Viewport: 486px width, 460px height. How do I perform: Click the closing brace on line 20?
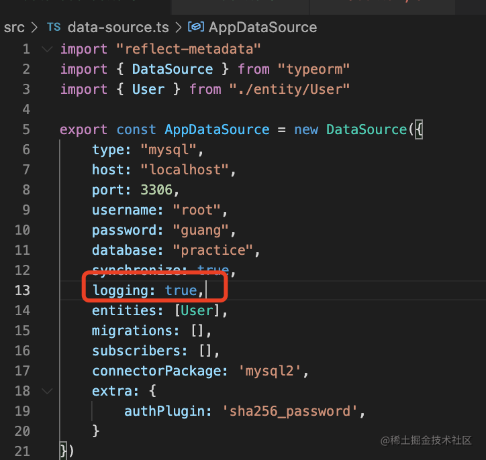pyautogui.click(x=96, y=431)
